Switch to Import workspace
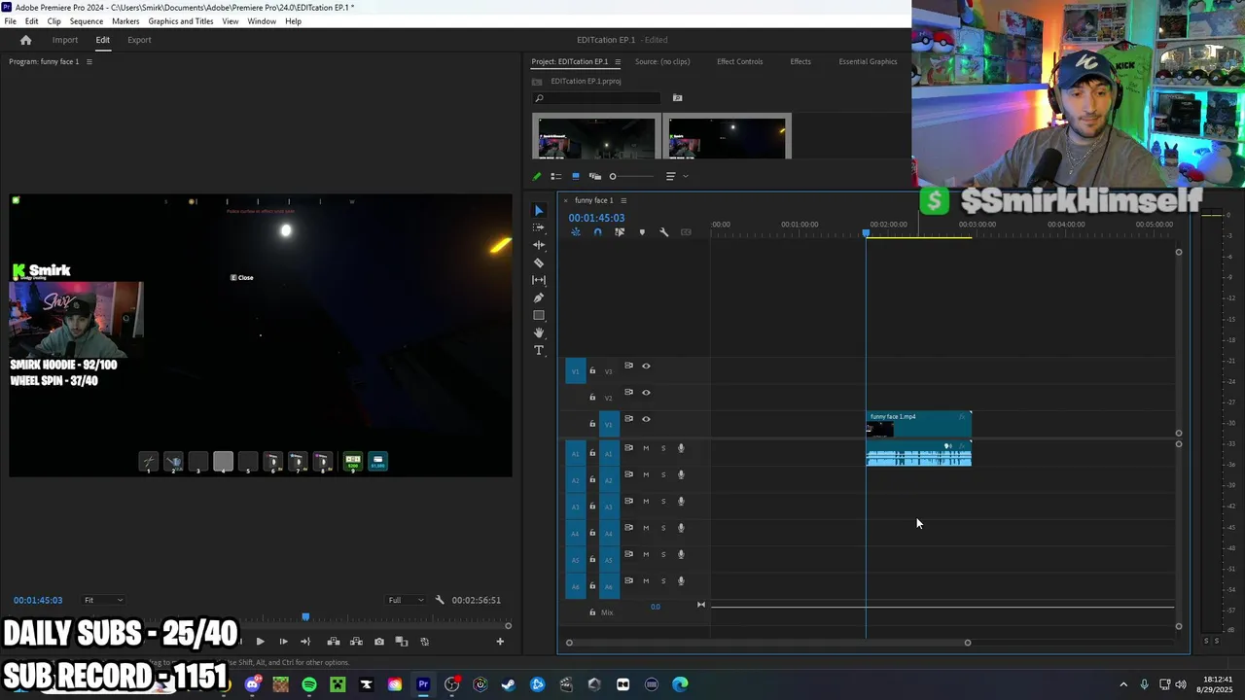This screenshot has width=1245, height=700. [65, 40]
